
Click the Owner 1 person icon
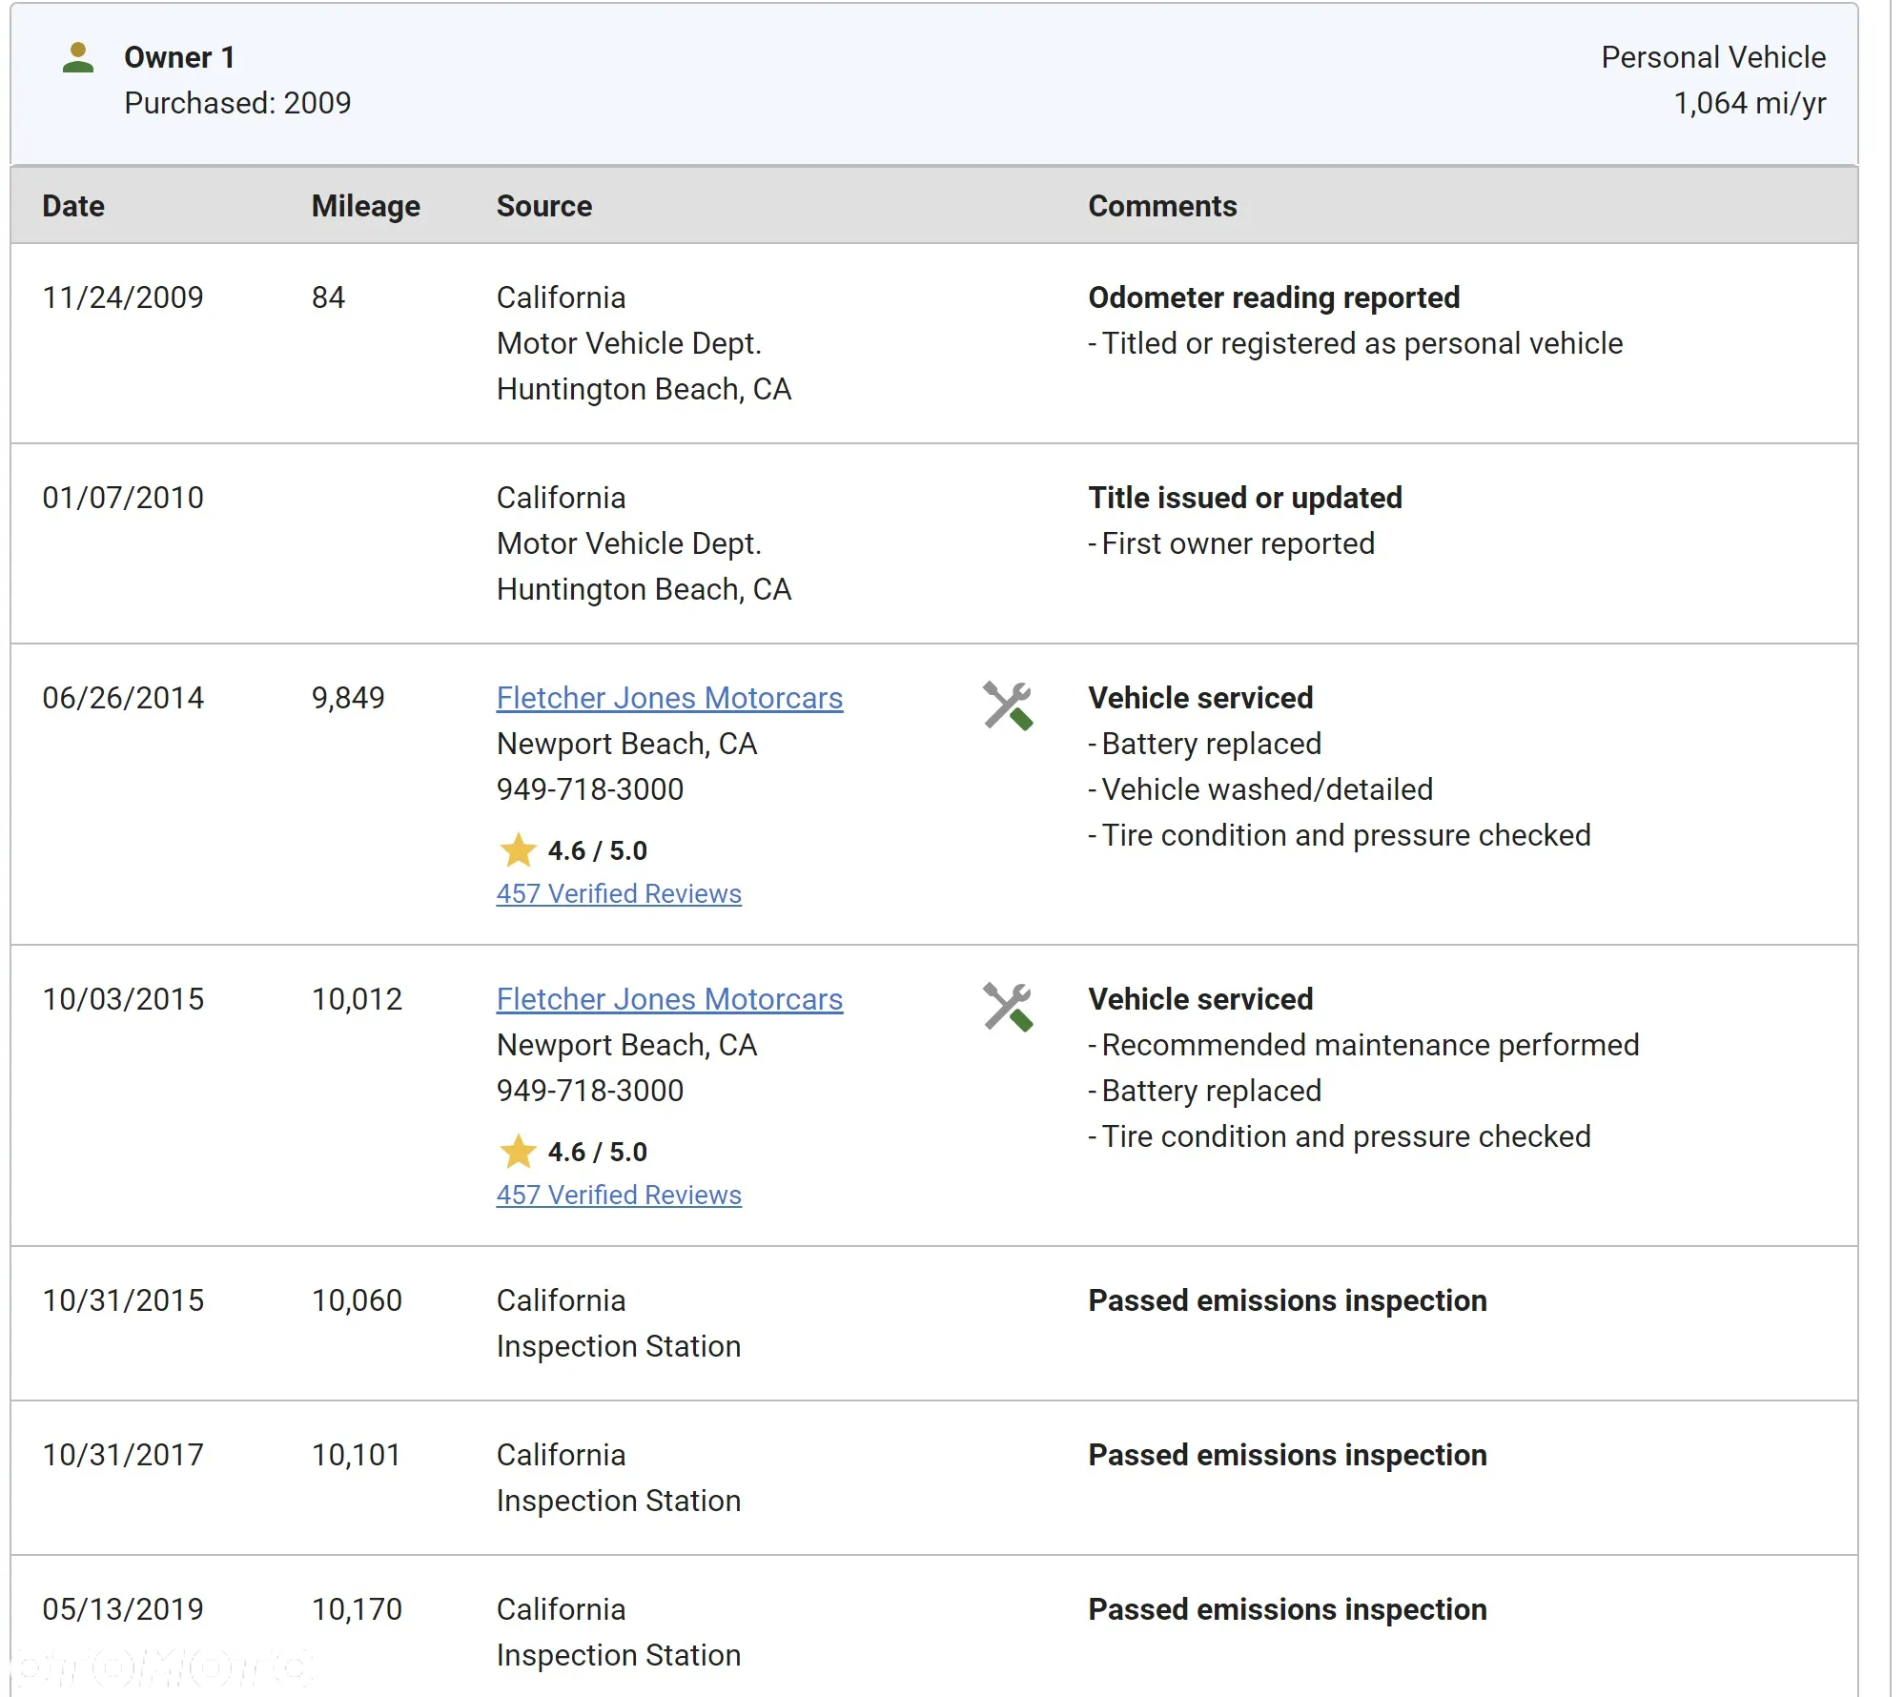78,58
